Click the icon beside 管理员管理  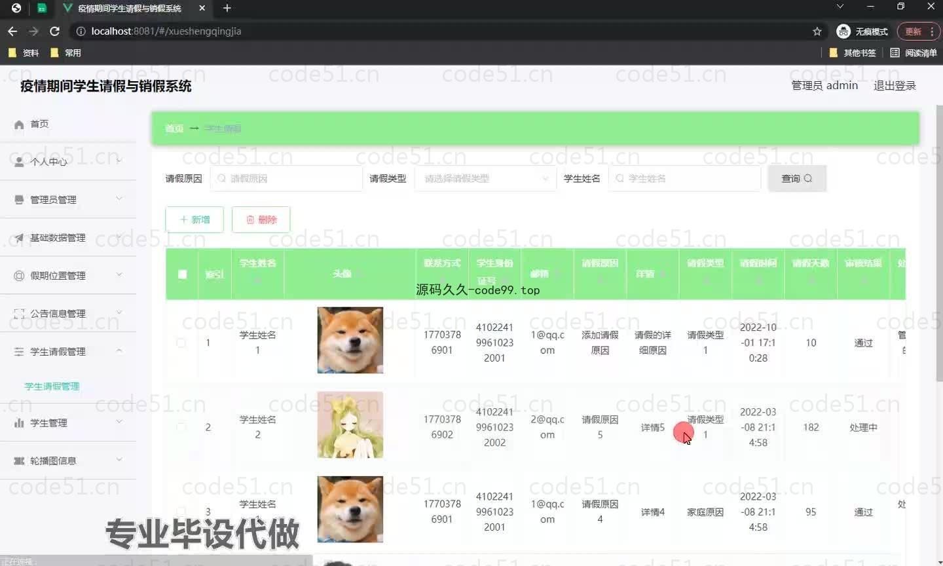(19, 200)
